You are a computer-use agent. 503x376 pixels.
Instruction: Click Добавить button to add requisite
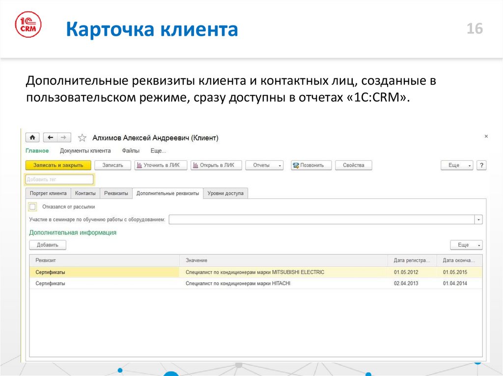coord(48,245)
